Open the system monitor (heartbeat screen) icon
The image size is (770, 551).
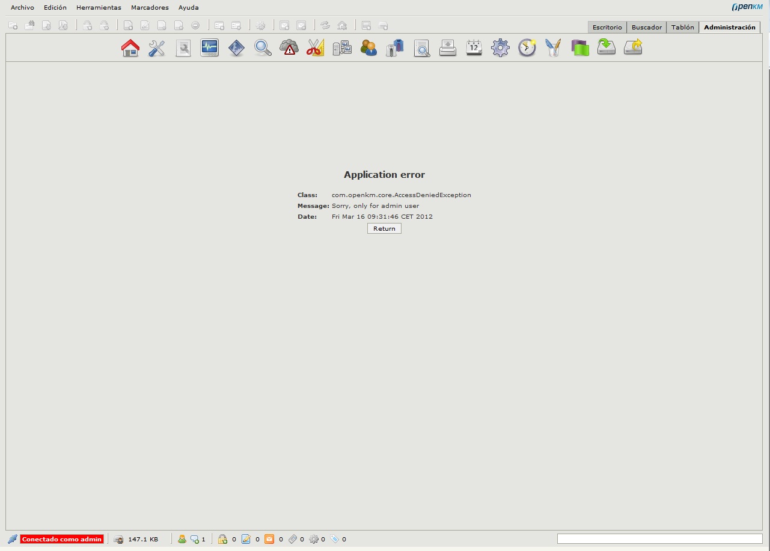coord(209,47)
